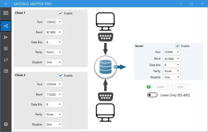
Task: Click the Listen Only [RS-485] label
Action: tap(175, 95)
